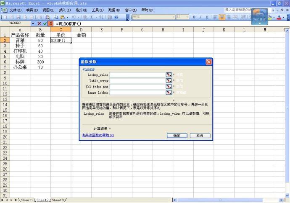Click the Chart Wizard icon

pos(110,17)
